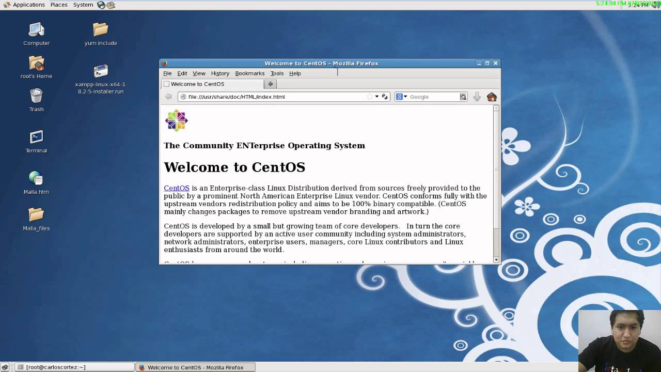Open the System menu in top panel
Viewport: 661px width, 372px height.
(83, 5)
